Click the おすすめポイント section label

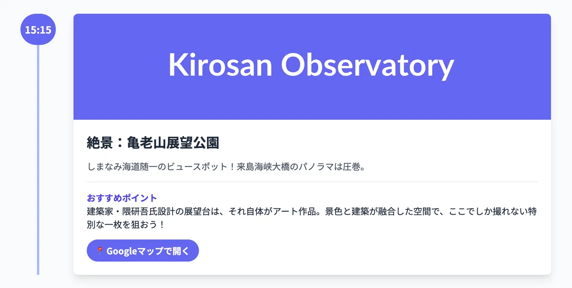122,198
